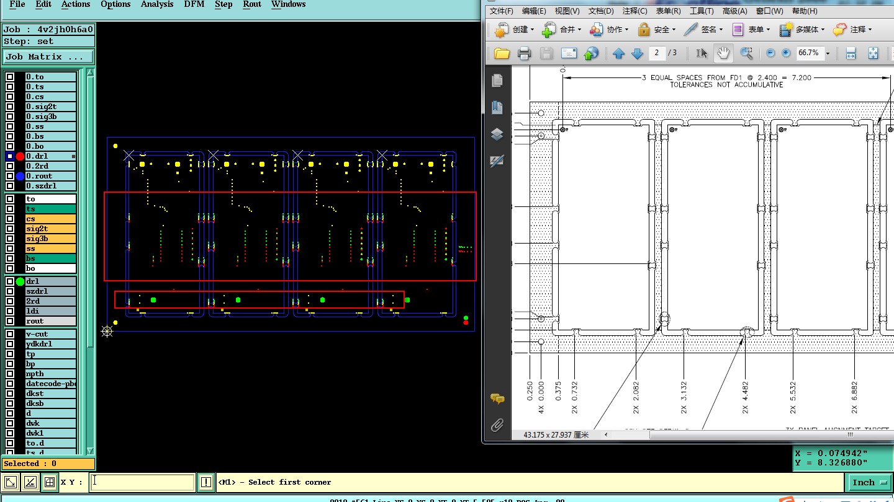
Task: Click the green color dot beside drl
Action: 20,281
